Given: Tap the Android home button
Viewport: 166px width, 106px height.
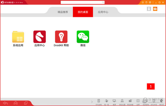Looking at the screenshot, I should [16, 103].
